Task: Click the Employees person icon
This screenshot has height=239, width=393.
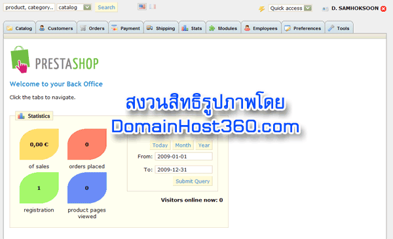Action: click(x=247, y=28)
